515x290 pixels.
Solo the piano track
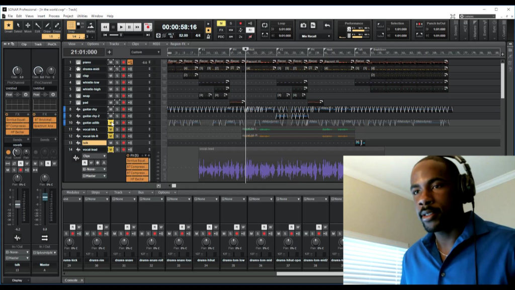[x=117, y=62]
